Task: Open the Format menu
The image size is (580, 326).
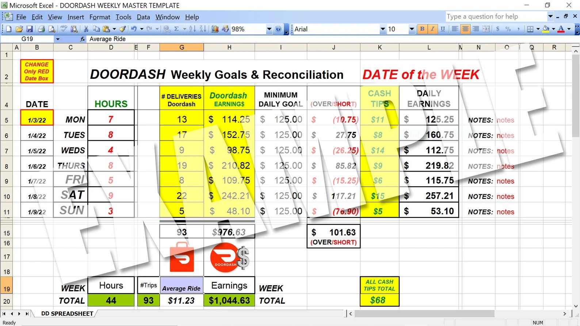Action: coord(100,17)
